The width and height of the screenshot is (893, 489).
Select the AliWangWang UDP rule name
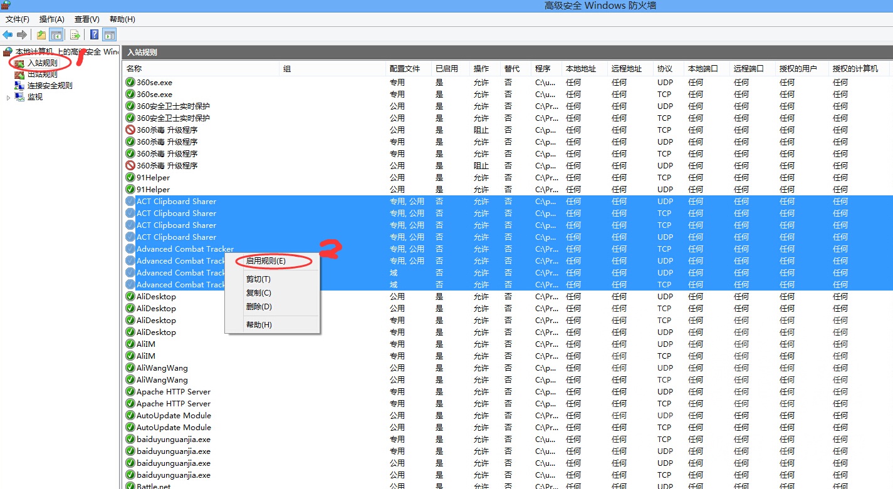162,368
